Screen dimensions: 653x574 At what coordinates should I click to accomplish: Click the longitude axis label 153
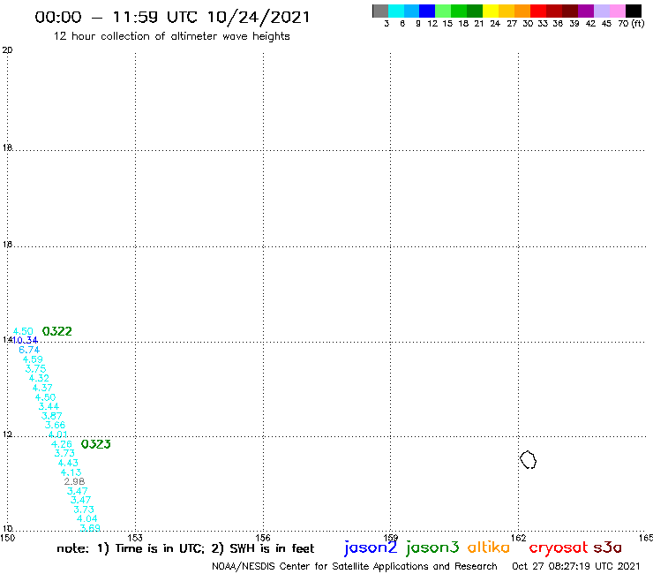135,538
